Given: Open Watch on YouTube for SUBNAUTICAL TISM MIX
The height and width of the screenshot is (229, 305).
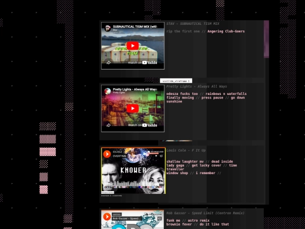Looking at the screenshot, I should click(142, 63).
